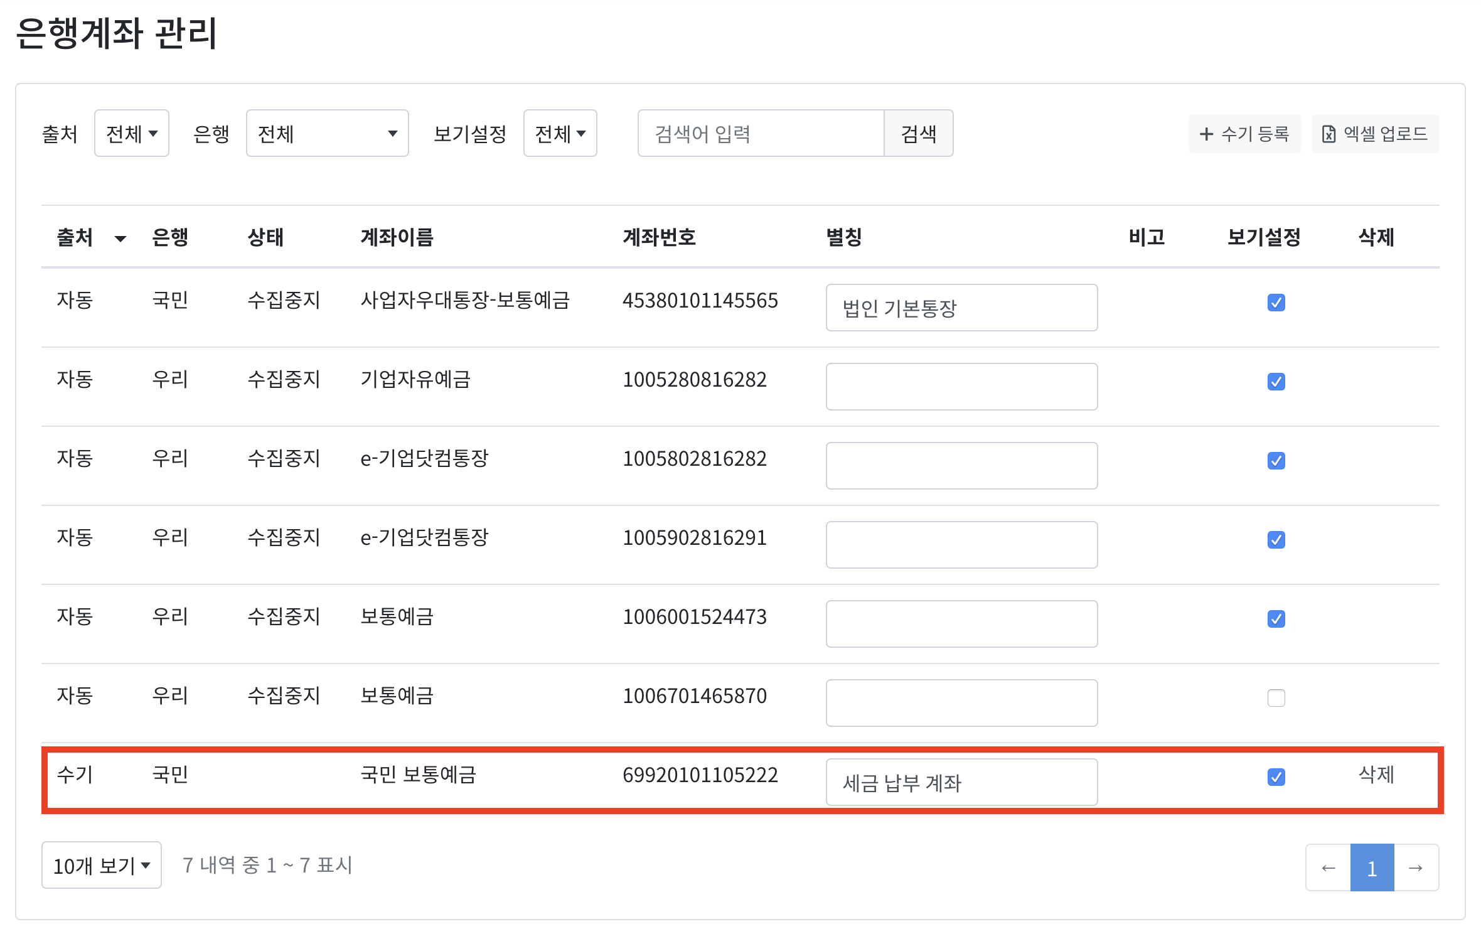Uncheck 보기설정 for account 45380101145565
Viewport: 1481px width, 929px height.
pos(1276,303)
